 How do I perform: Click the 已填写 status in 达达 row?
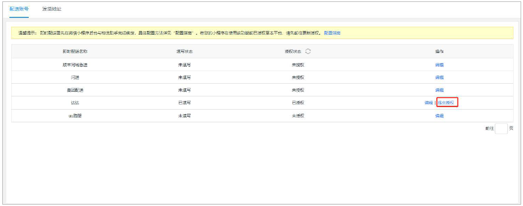tap(184, 103)
